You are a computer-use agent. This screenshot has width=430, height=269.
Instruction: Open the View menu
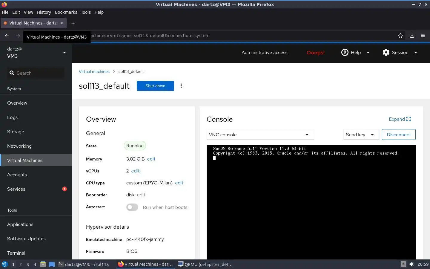coord(28,12)
